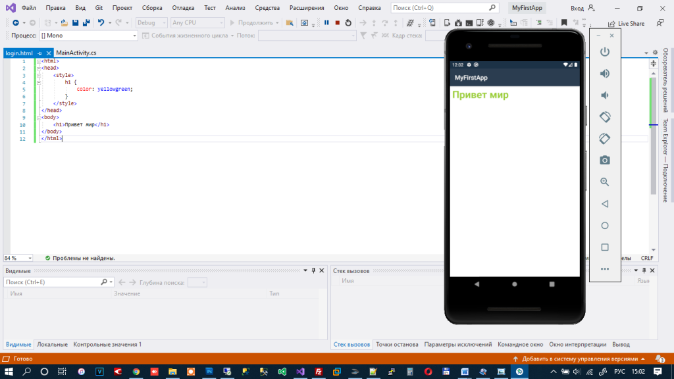Click the Вход sign-in button
This screenshot has height=379, width=674.
click(x=583, y=8)
